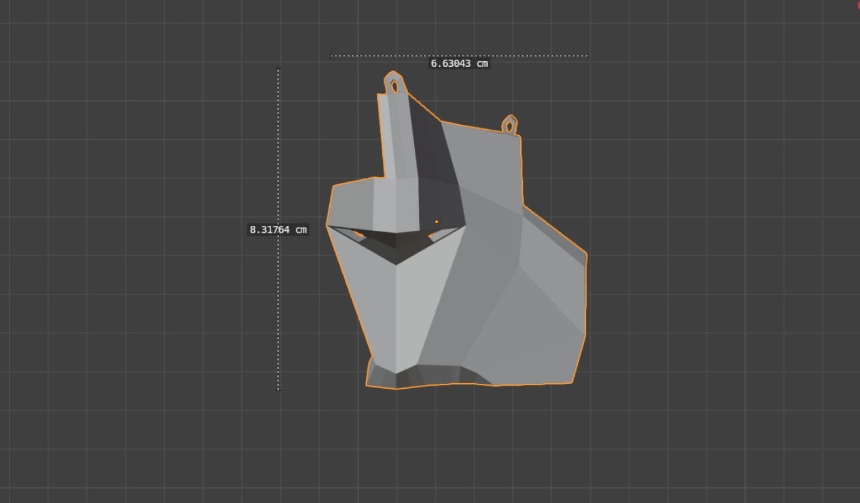Click the orange object origin dot

437,222
